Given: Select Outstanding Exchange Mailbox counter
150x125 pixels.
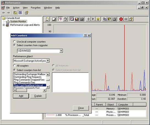Looking at the screenshot, I should (x=30, y=74).
